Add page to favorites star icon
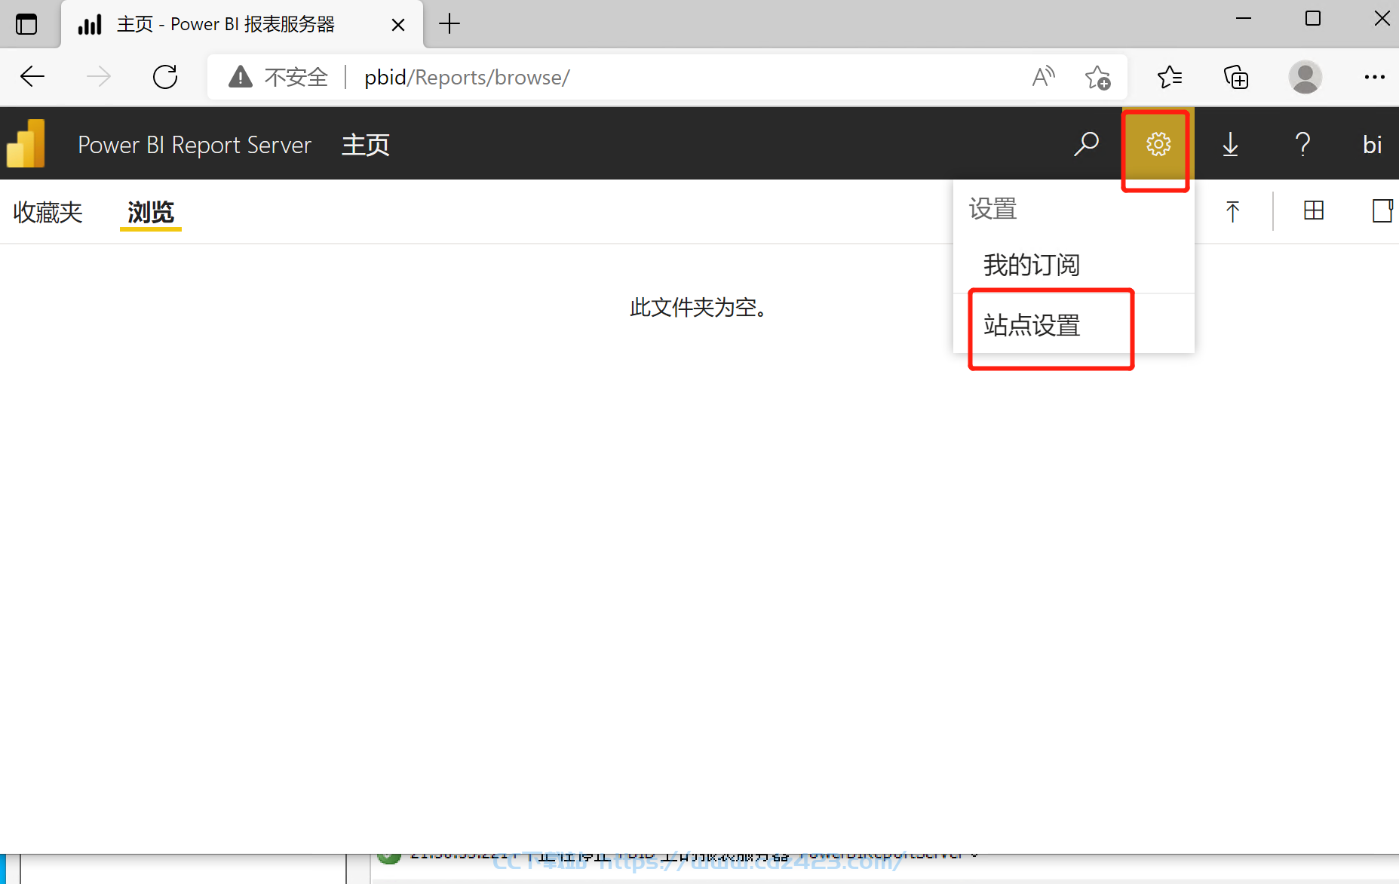1399x884 pixels. (1097, 77)
